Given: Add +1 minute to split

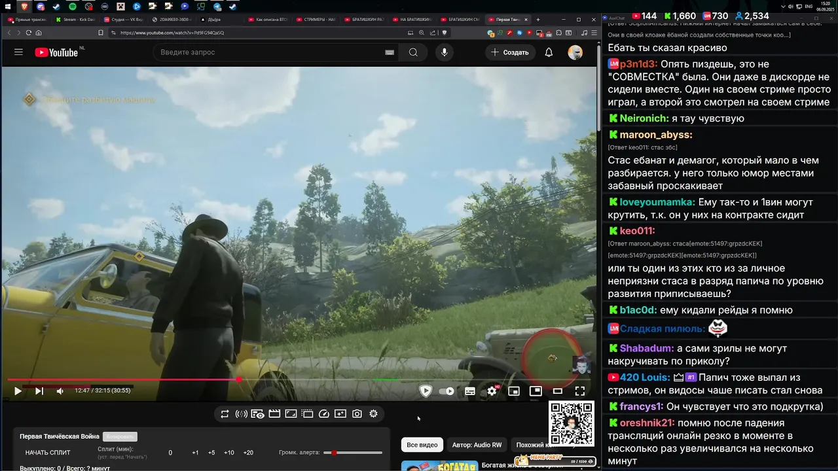Looking at the screenshot, I should (195, 453).
